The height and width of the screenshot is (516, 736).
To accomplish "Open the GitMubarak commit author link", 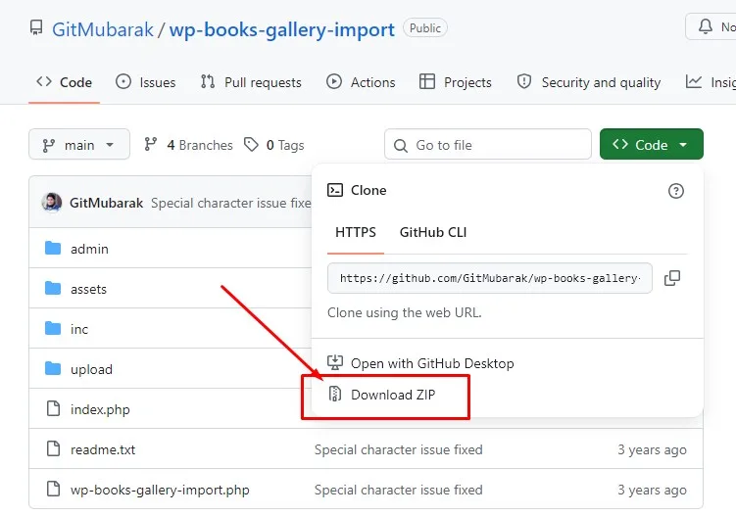I will coord(106,203).
